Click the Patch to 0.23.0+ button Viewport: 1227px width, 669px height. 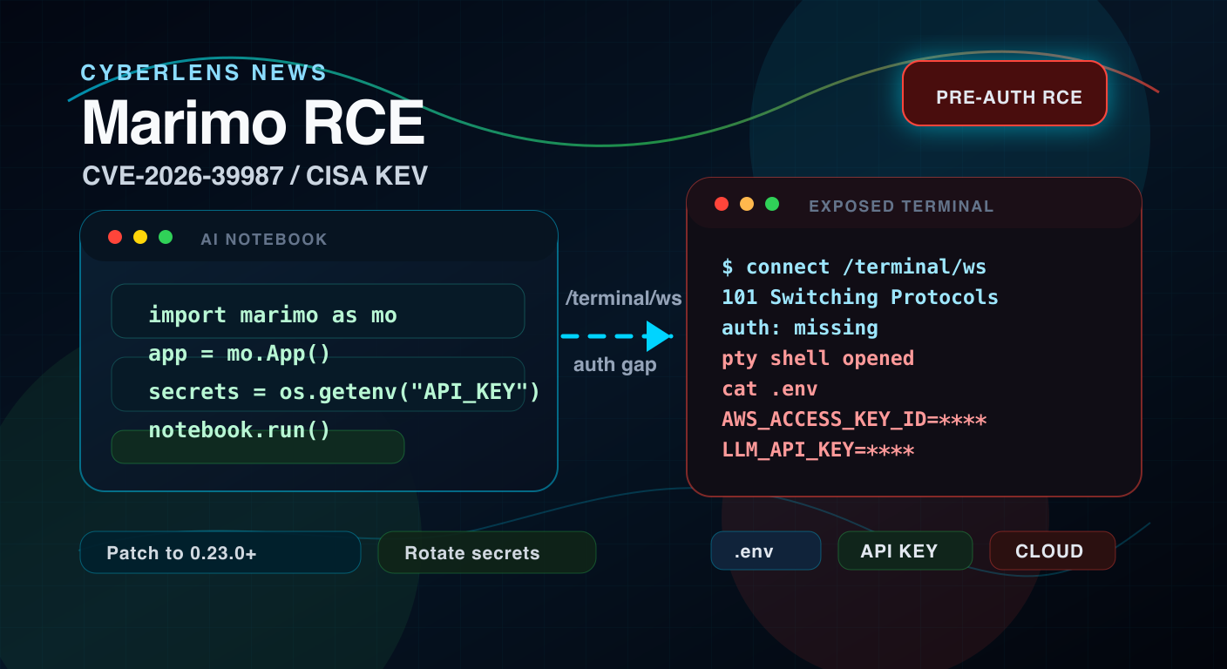pyautogui.click(x=220, y=552)
